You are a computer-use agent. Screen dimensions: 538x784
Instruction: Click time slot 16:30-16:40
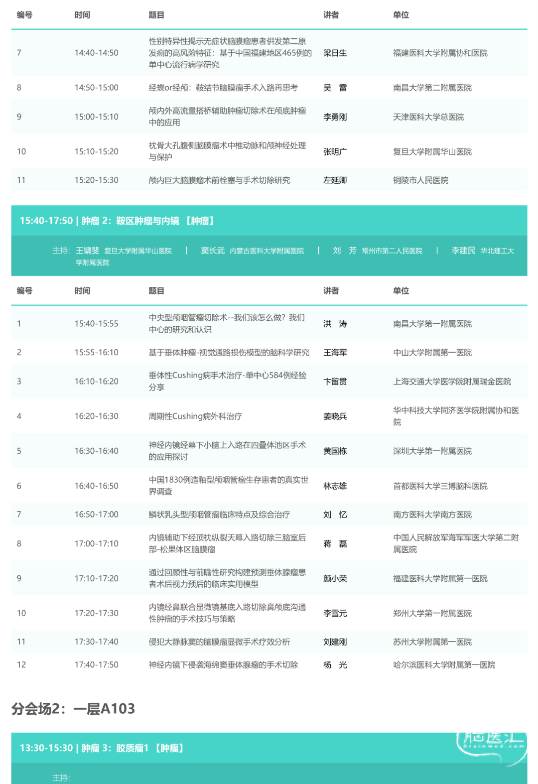pyautogui.click(x=97, y=451)
